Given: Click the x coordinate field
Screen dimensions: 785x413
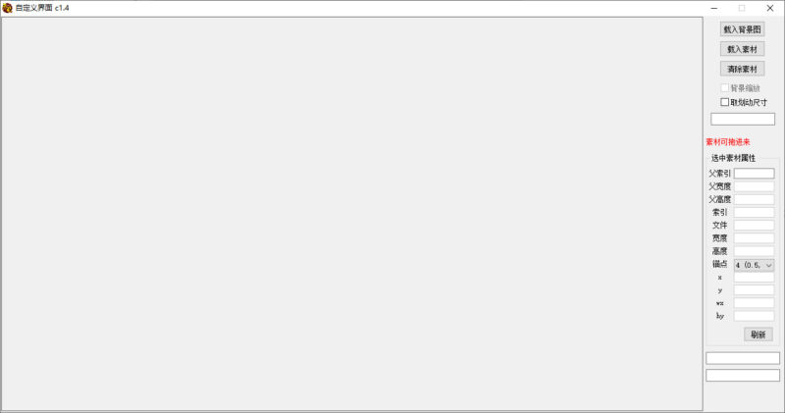Looking at the screenshot, I should point(754,278).
